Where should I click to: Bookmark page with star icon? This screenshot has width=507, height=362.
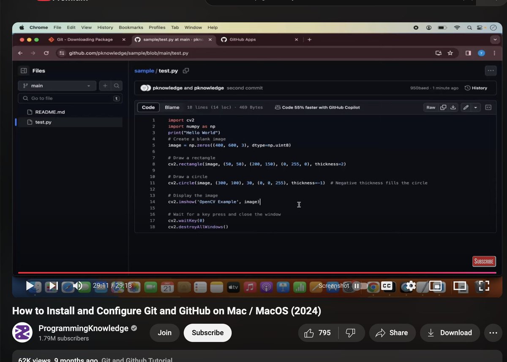[450, 53]
